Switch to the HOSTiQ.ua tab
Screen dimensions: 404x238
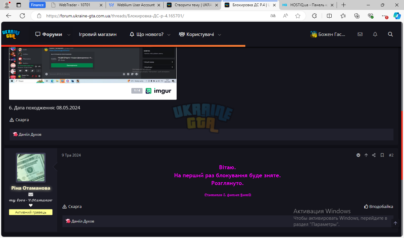(308, 5)
